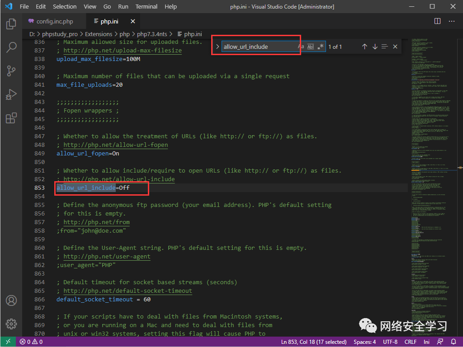
Task: Go to next match in find widget
Action: (375, 47)
